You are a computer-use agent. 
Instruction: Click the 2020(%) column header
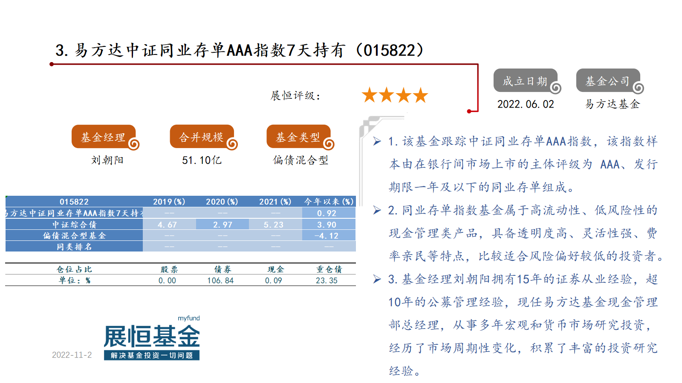click(x=222, y=202)
